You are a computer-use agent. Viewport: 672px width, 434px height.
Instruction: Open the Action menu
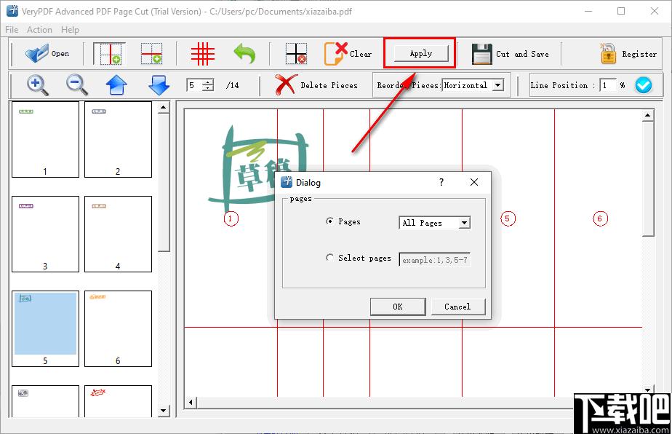click(39, 30)
